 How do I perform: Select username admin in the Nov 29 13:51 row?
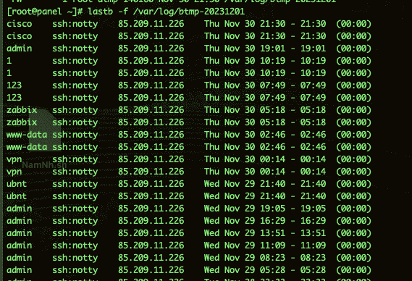19,233
